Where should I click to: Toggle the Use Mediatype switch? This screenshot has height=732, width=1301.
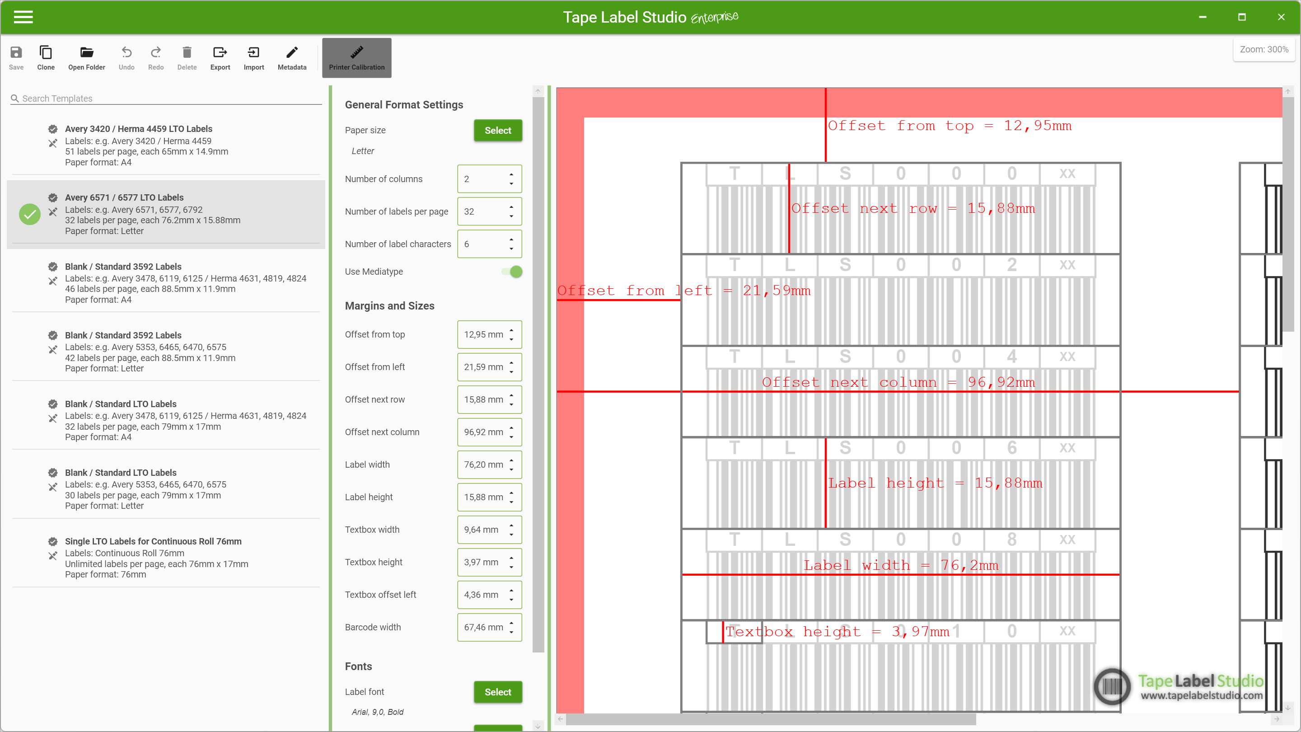(x=512, y=272)
